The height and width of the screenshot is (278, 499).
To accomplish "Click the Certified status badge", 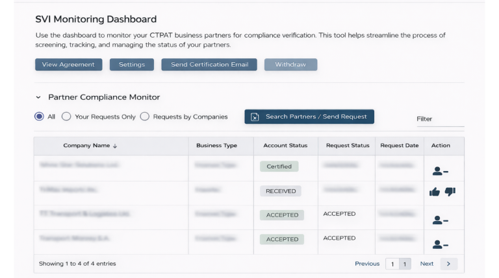I will tap(279, 167).
